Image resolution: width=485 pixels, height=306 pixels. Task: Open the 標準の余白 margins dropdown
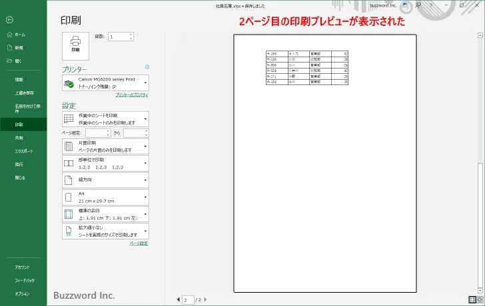click(x=105, y=214)
